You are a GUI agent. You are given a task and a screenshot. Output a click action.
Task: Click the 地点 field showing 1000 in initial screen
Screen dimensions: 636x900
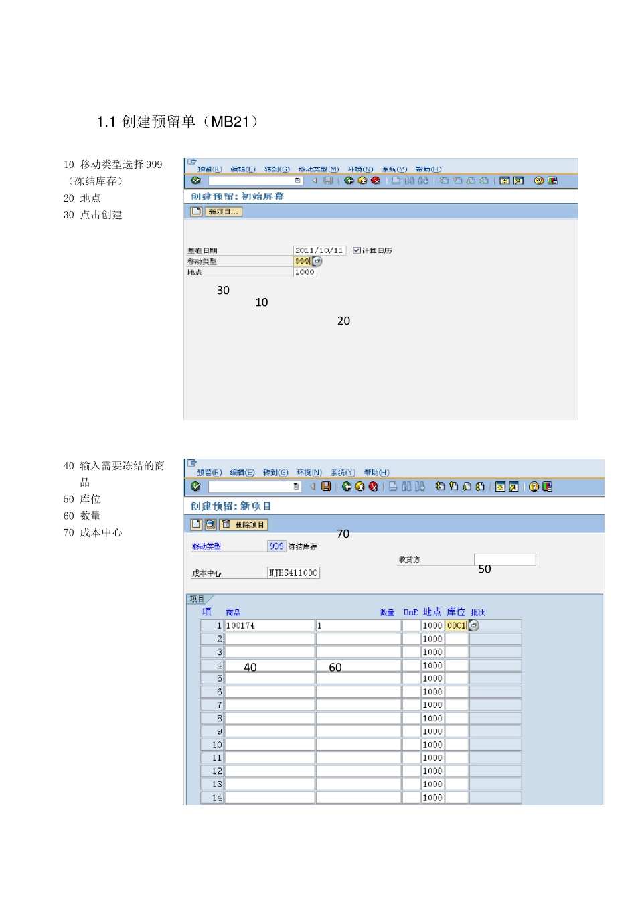click(x=305, y=272)
